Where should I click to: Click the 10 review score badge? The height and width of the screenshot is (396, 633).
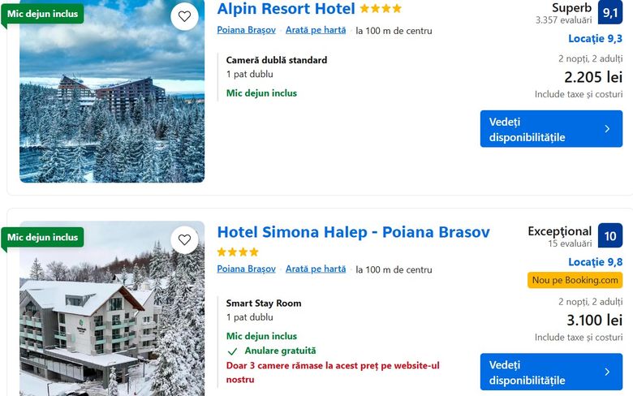[610, 235]
